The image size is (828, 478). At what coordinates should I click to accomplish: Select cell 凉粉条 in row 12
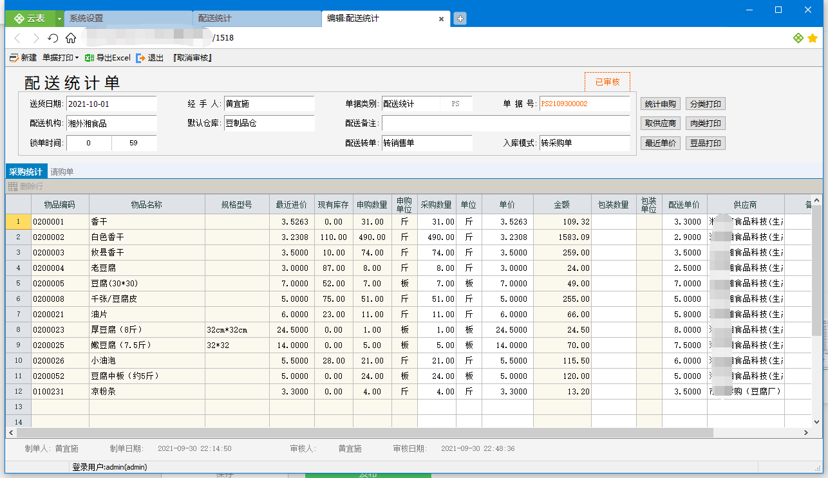point(147,392)
